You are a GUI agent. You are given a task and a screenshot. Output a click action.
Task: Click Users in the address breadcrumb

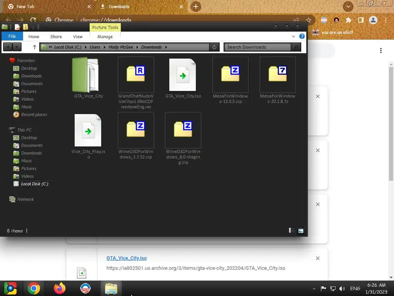(95, 47)
